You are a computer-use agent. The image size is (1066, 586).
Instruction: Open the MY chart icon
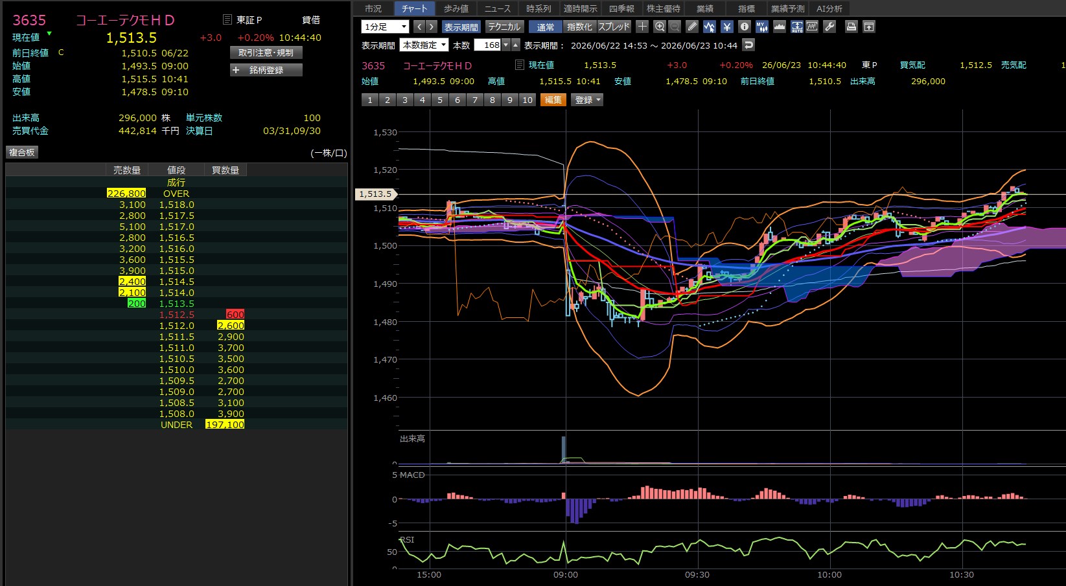click(762, 27)
